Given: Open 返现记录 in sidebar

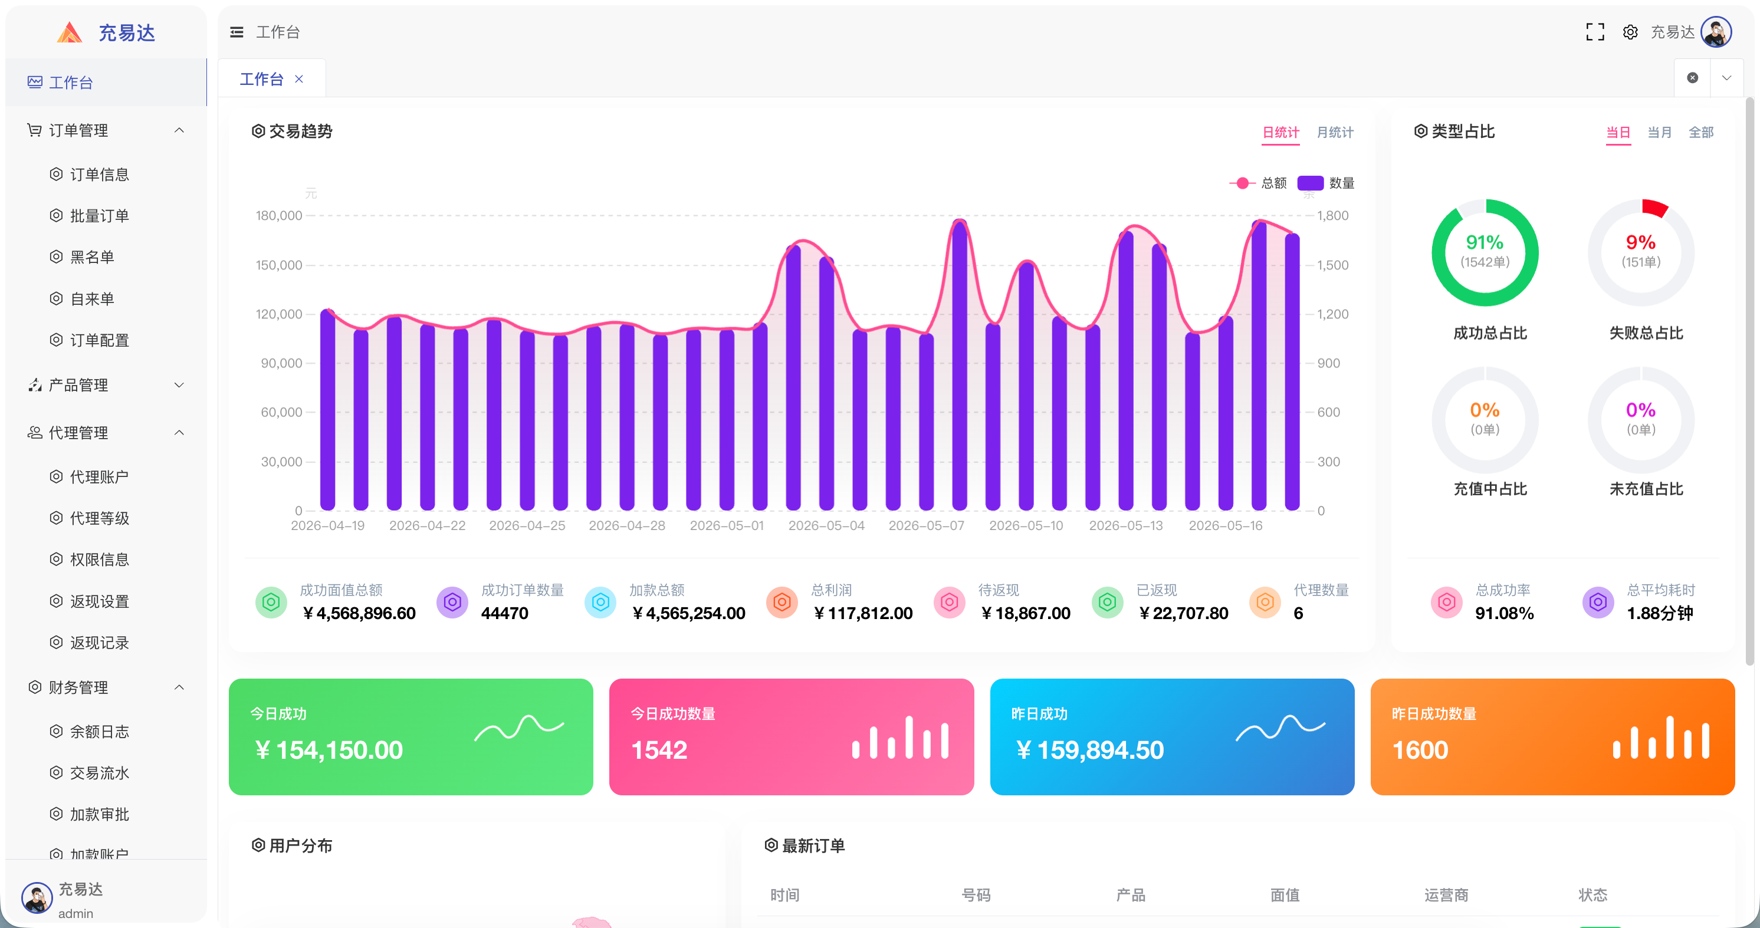Looking at the screenshot, I should 100,643.
